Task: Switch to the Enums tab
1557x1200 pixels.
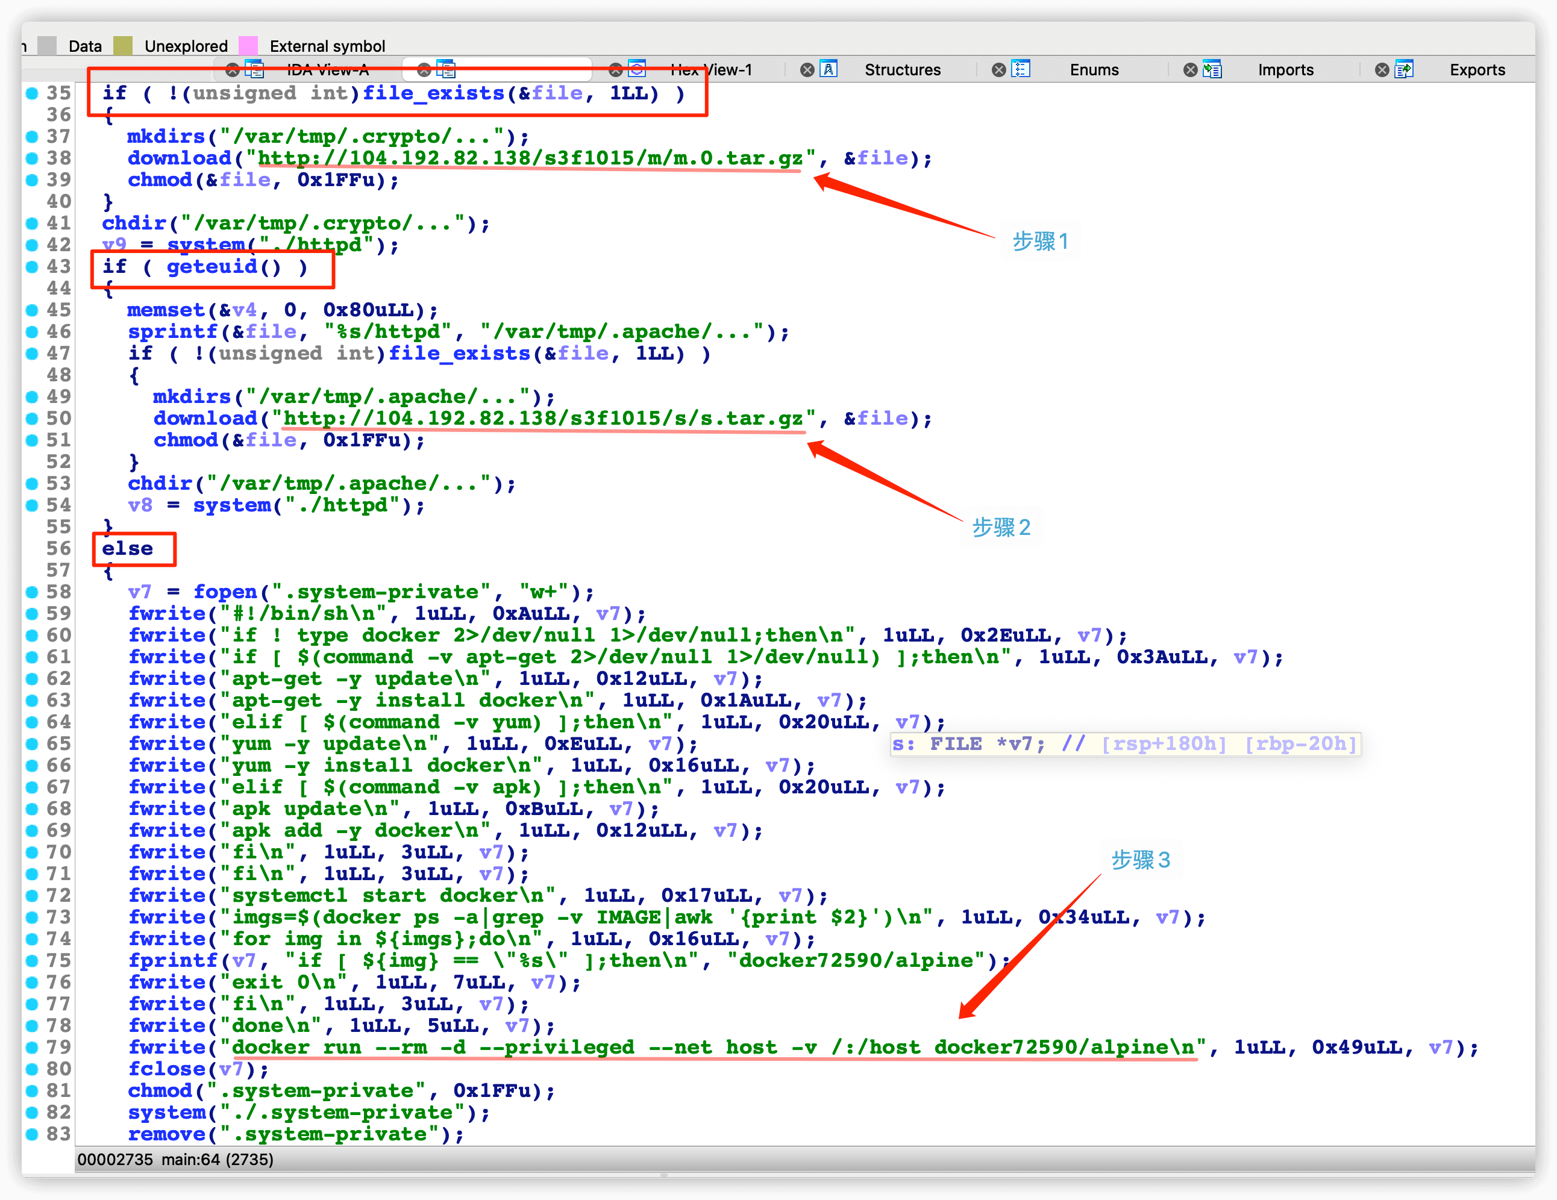Action: (1094, 70)
